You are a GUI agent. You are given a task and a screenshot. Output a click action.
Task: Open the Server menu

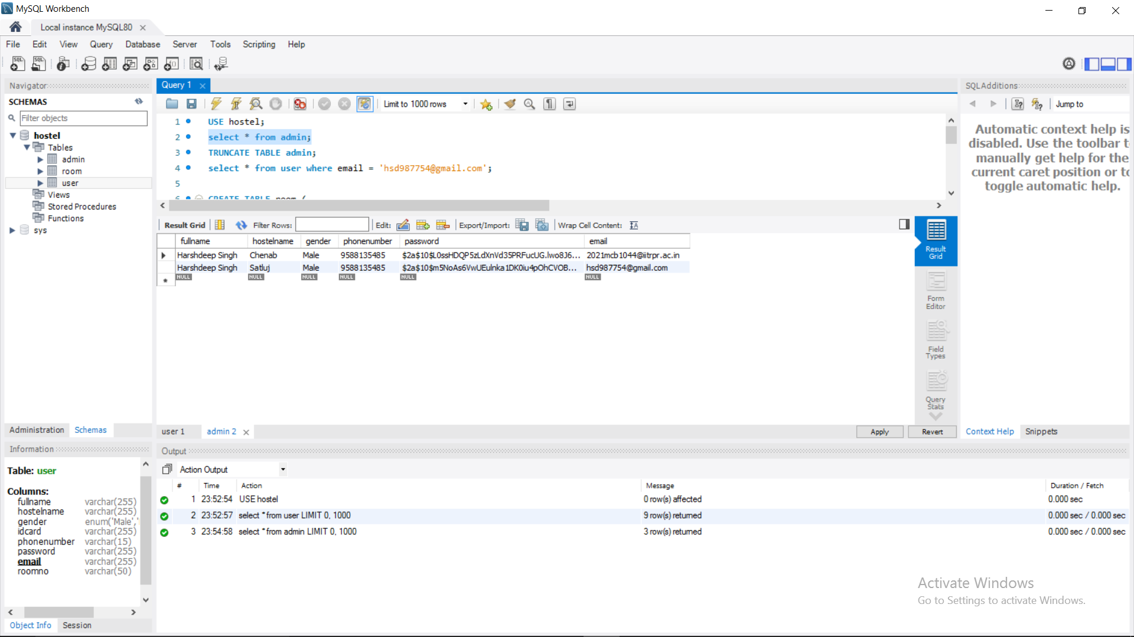184,44
